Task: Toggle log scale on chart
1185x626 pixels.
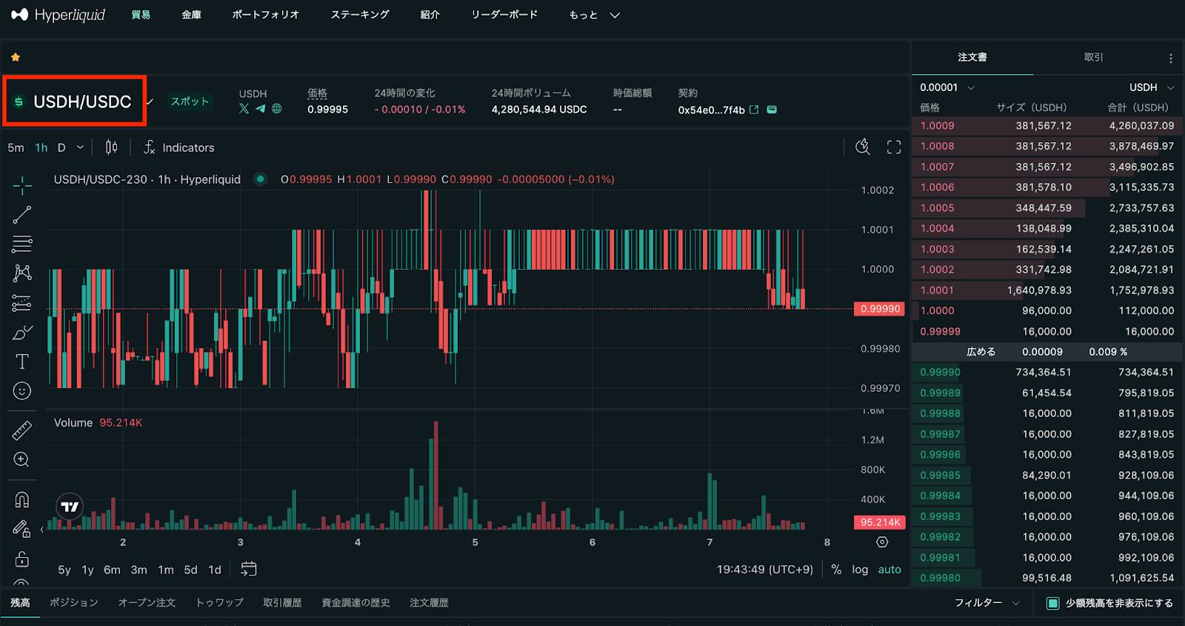Action: click(859, 570)
